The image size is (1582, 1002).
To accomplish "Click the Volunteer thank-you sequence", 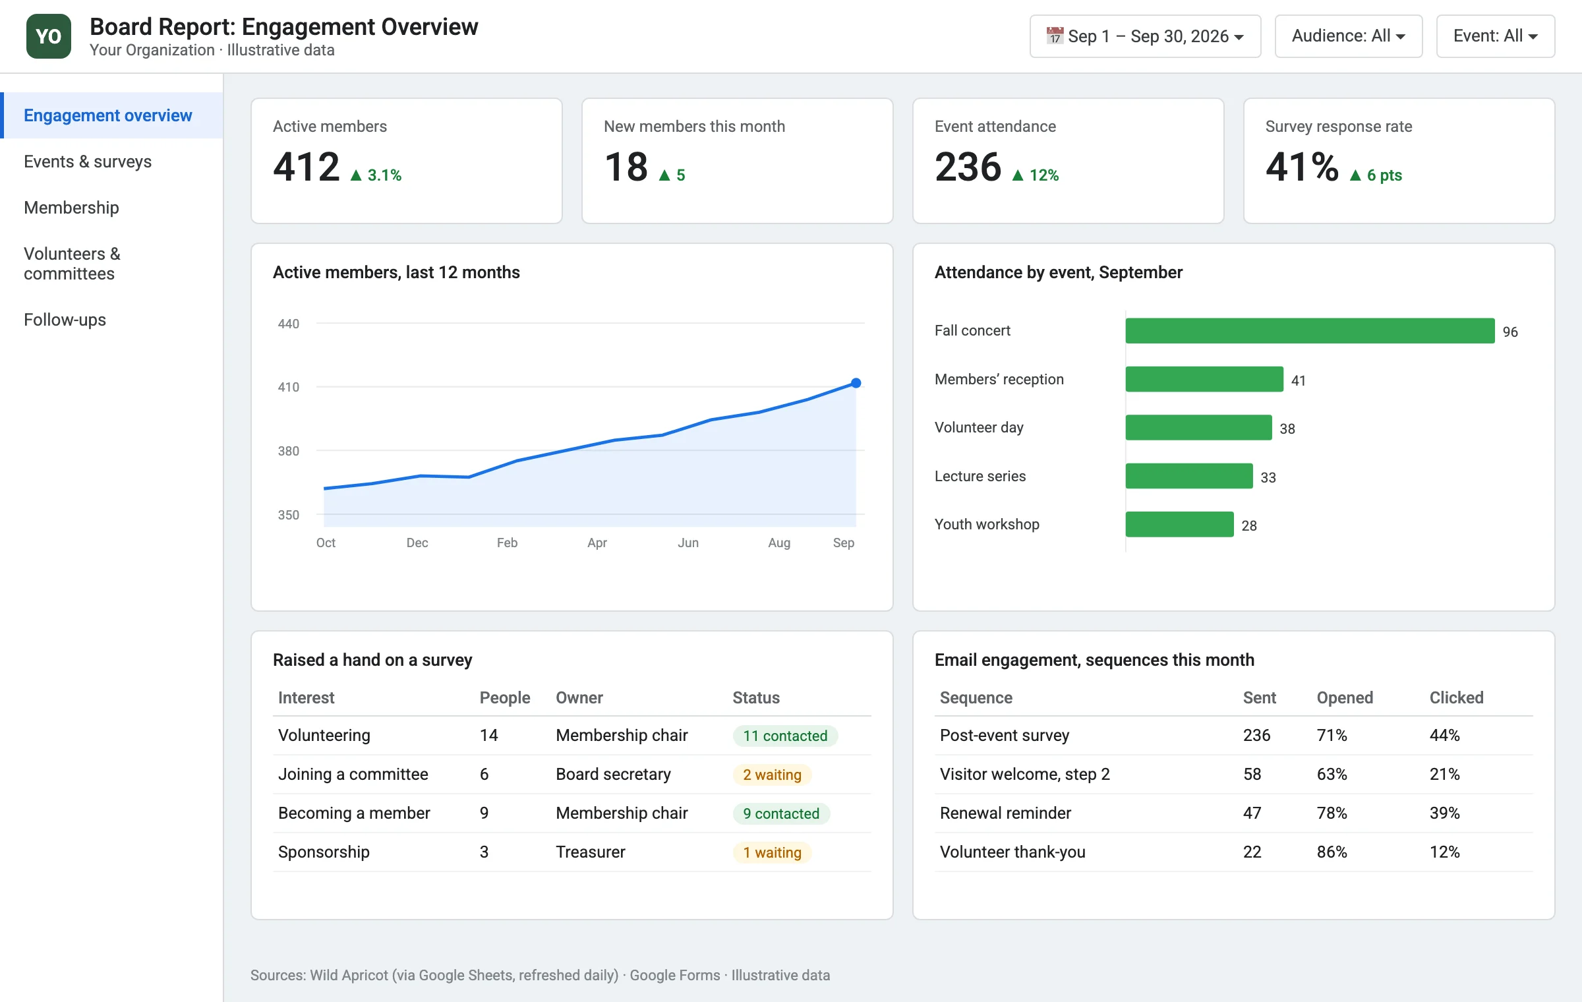I will coord(1234,852).
